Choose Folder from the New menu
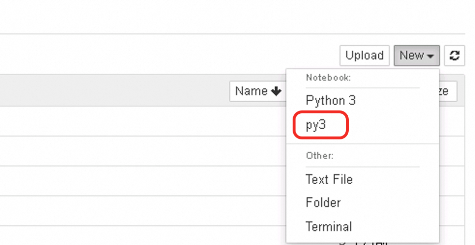The width and height of the screenshot is (475, 245). click(x=323, y=203)
